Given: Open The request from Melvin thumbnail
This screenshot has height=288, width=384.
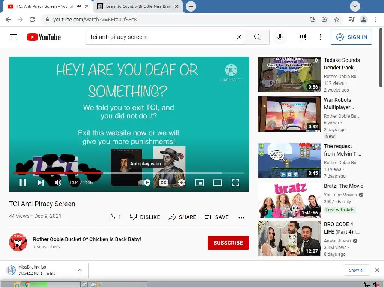Looking at the screenshot, I should point(289,160).
